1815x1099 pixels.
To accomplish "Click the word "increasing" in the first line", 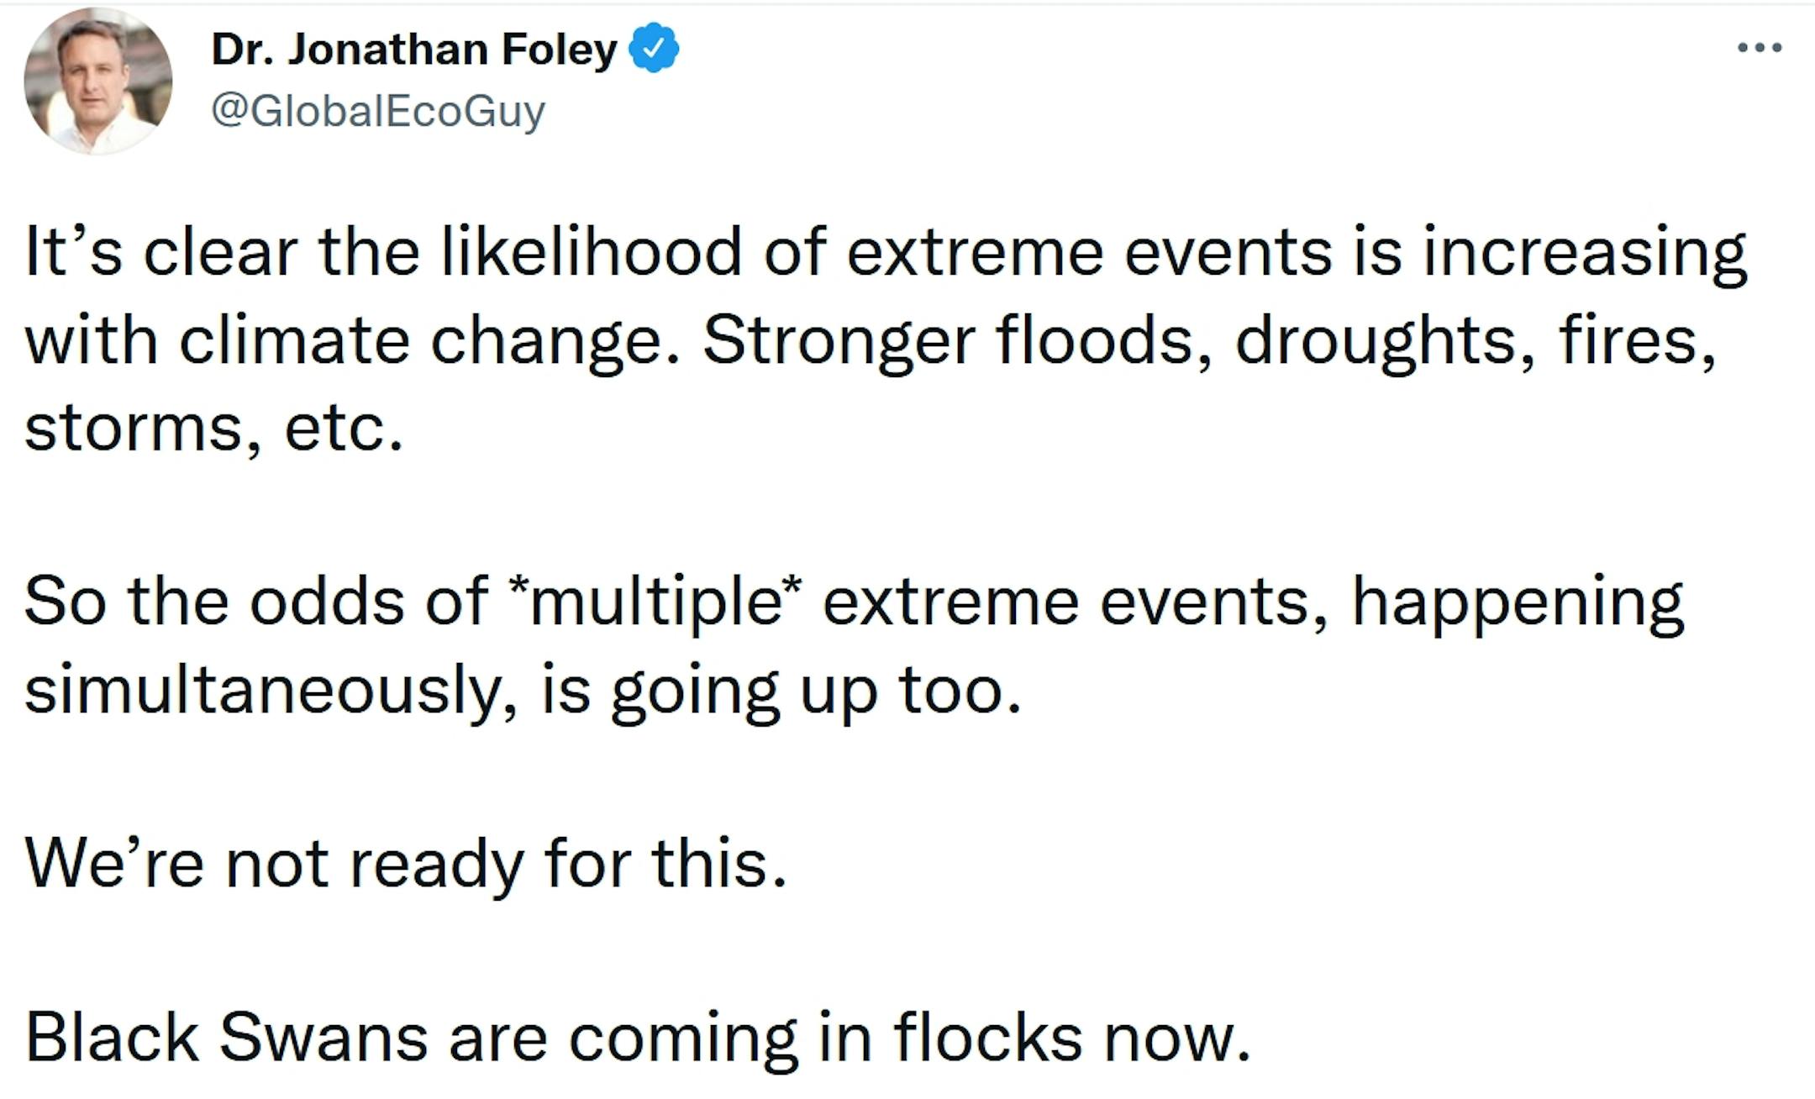I will (1585, 252).
